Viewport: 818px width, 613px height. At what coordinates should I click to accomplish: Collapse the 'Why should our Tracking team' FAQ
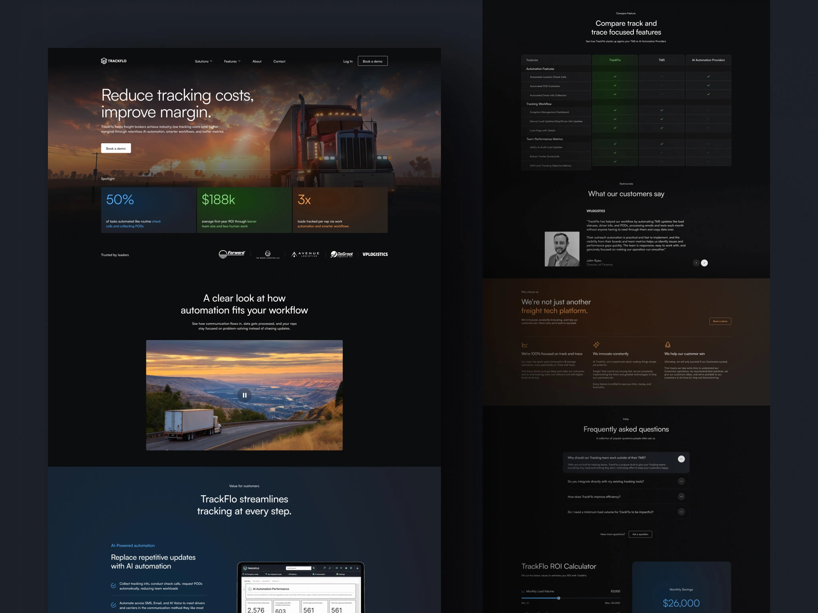[x=681, y=459]
